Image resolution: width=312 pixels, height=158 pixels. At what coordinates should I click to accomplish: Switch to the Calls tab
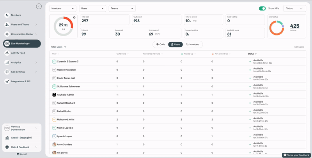click(161, 44)
